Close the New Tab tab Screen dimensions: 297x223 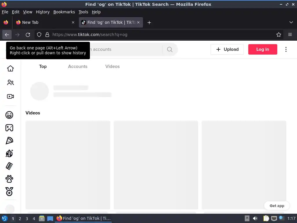[x=73, y=22]
